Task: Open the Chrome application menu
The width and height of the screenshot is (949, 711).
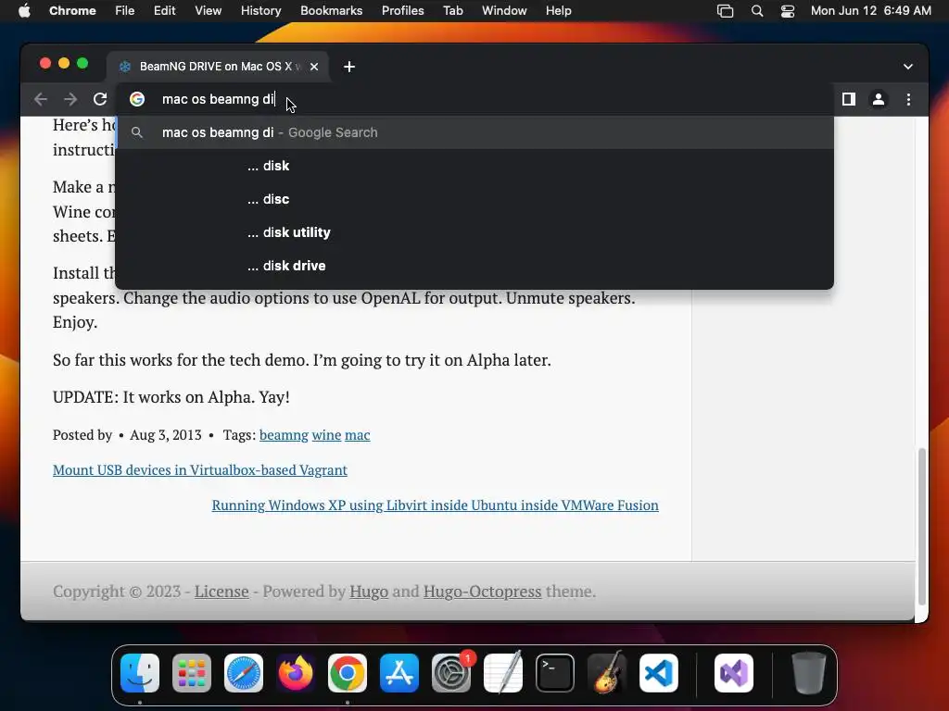Action: (x=72, y=10)
